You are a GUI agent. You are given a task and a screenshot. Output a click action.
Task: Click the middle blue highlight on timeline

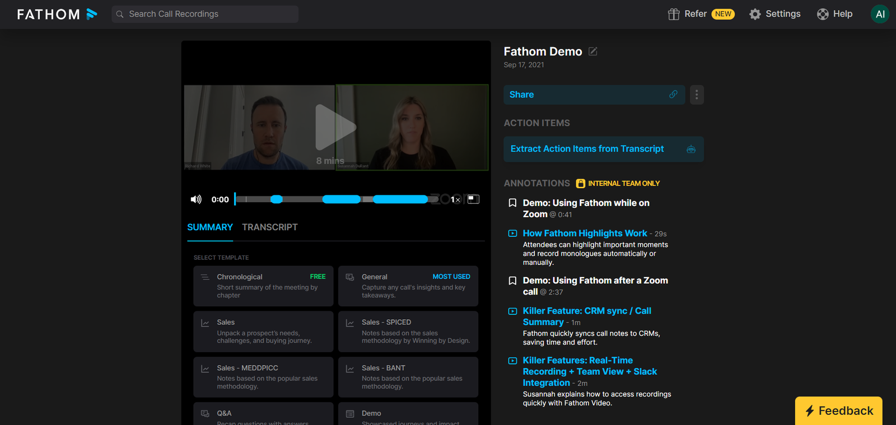click(x=342, y=199)
